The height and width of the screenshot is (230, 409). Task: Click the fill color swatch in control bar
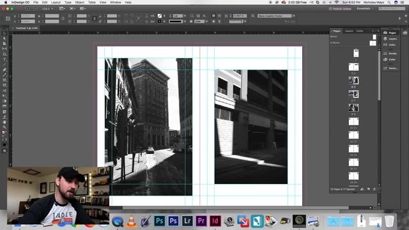coord(159,16)
